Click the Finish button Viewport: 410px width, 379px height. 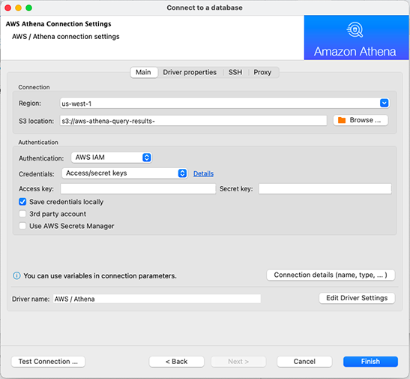pyautogui.click(x=370, y=362)
